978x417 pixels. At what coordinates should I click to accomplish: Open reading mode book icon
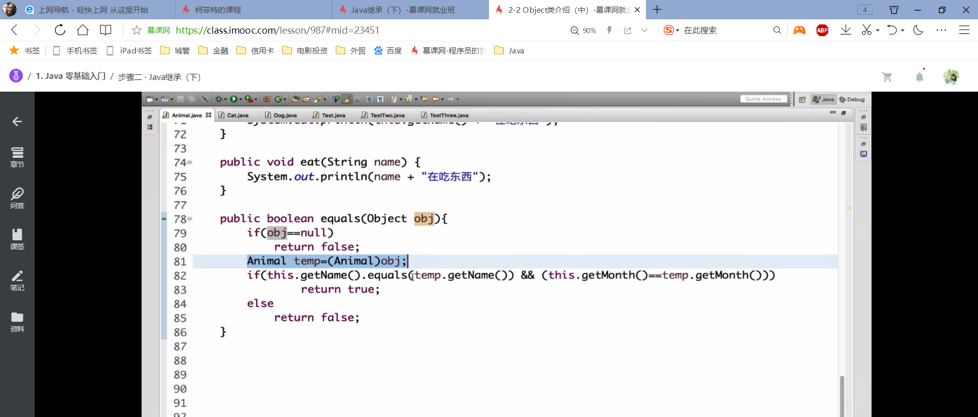pos(105,30)
